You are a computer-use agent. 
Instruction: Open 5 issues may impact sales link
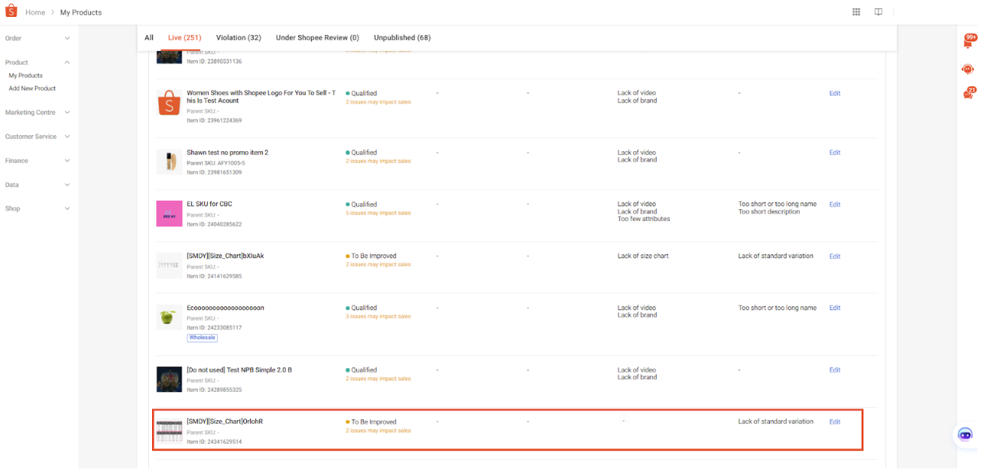tap(378, 213)
